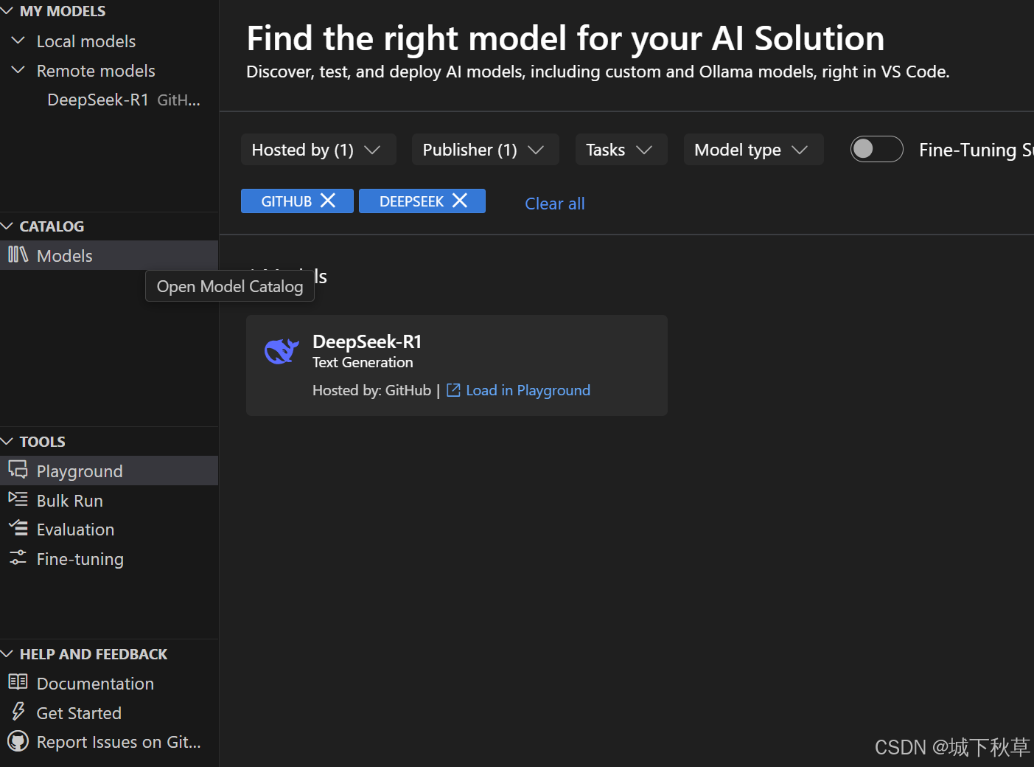Open Report Issues on GitHub

[x=109, y=742]
